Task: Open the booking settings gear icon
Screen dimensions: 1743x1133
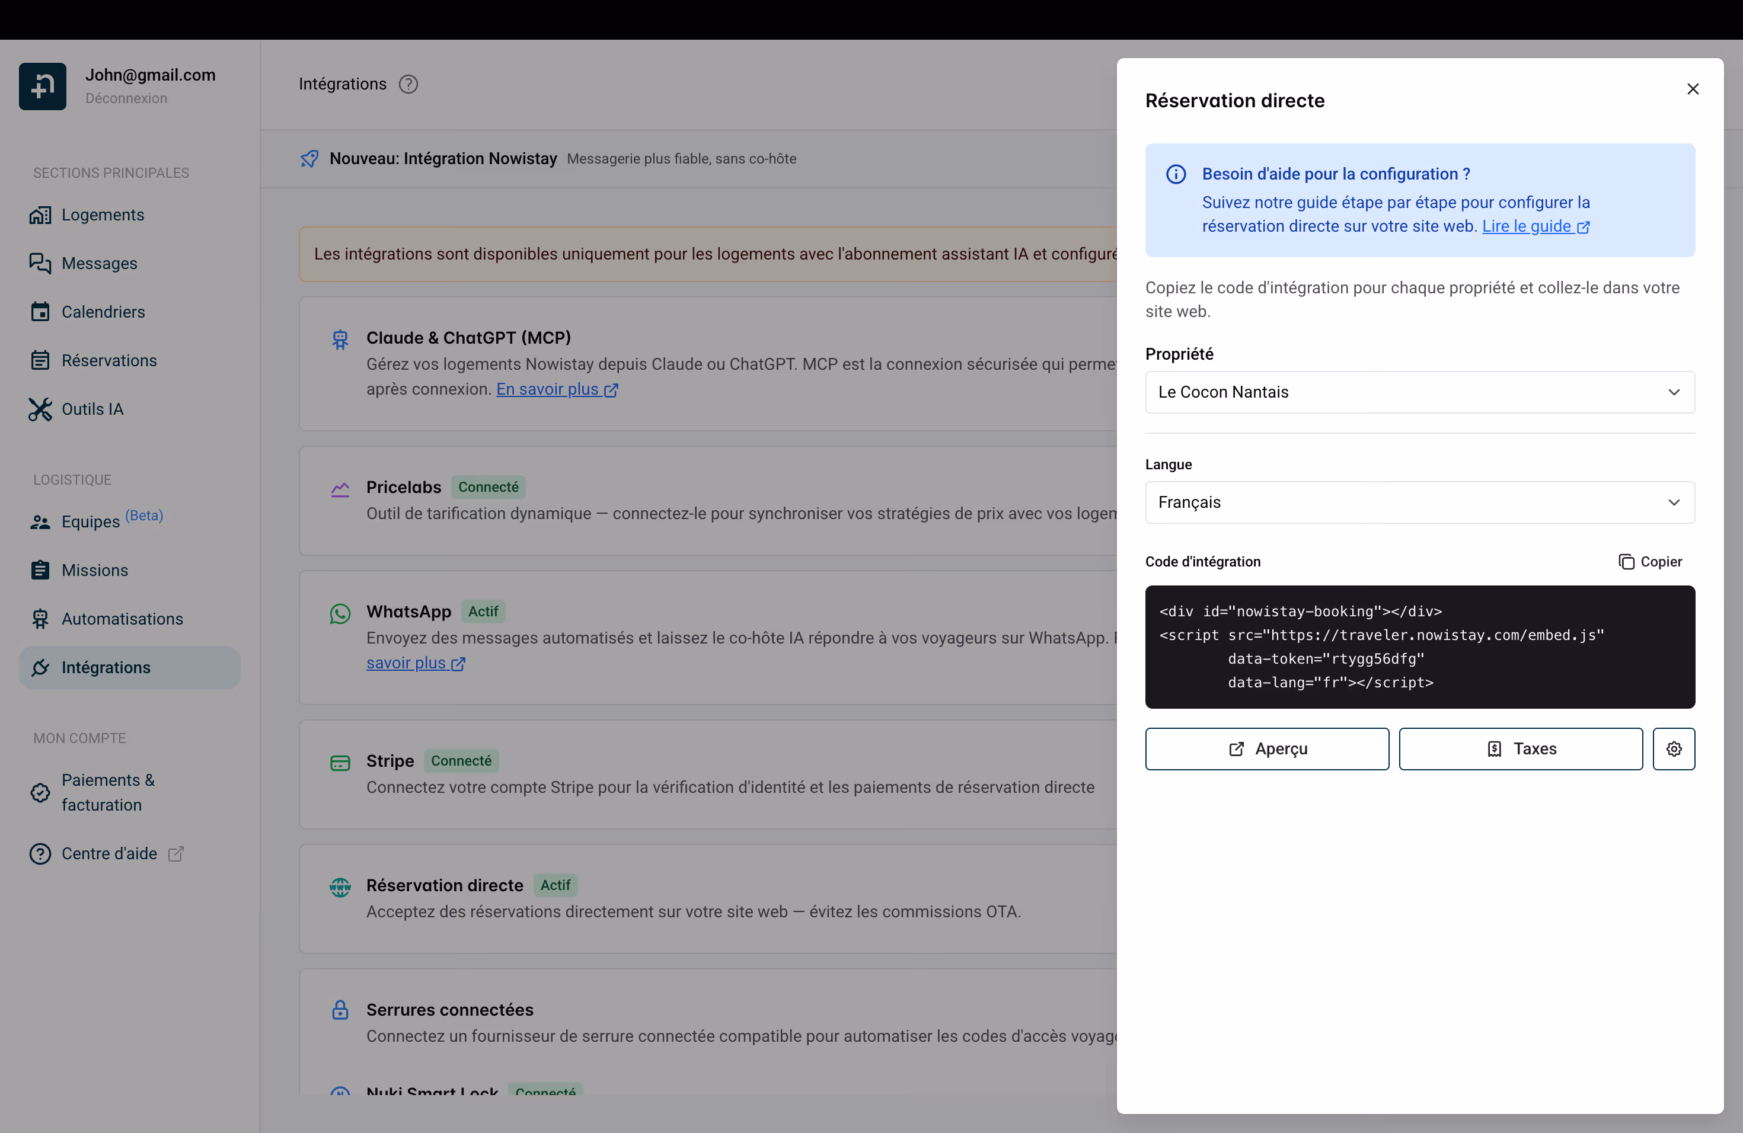Action: pyautogui.click(x=1674, y=749)
